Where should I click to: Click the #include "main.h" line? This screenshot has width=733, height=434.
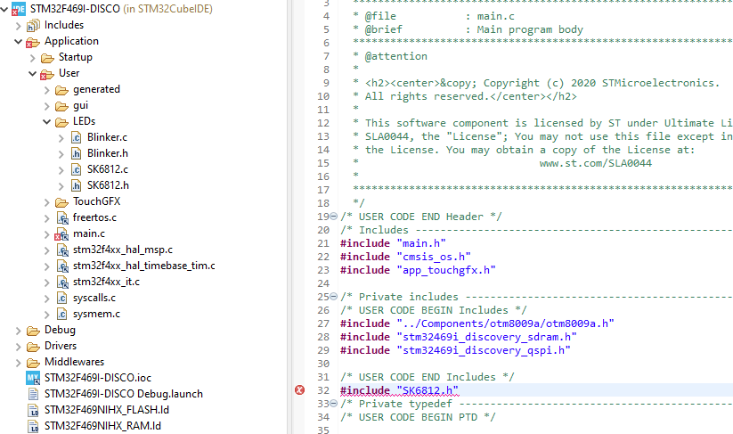coord(393,243)
